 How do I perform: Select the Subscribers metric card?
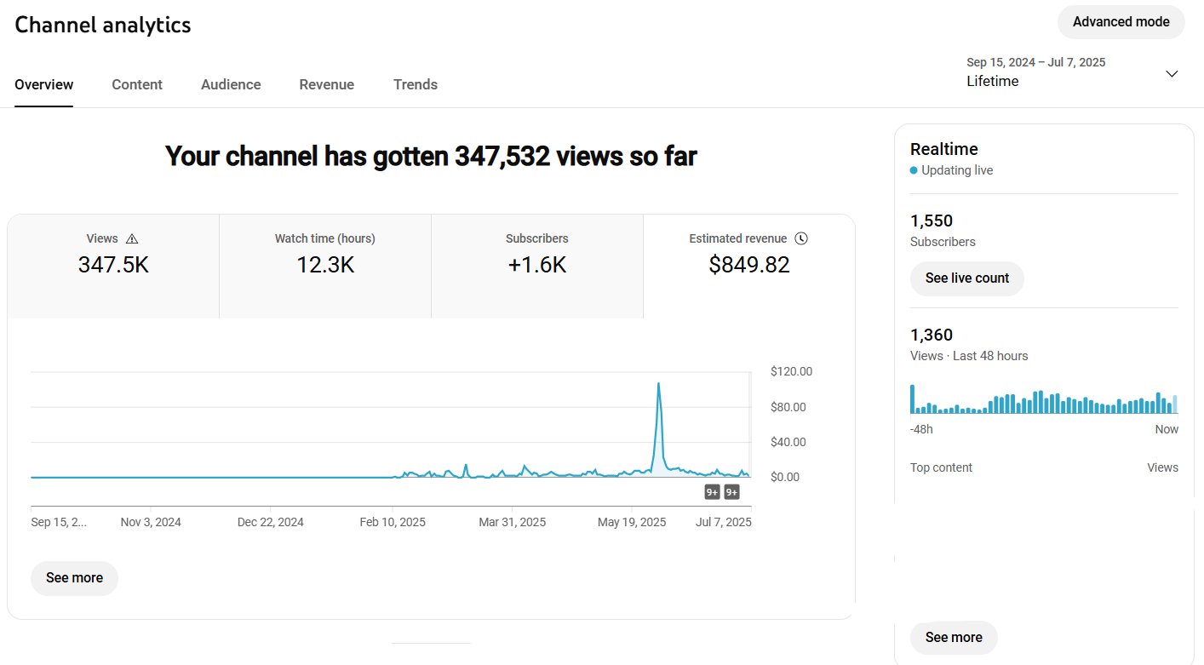point(537,266)
